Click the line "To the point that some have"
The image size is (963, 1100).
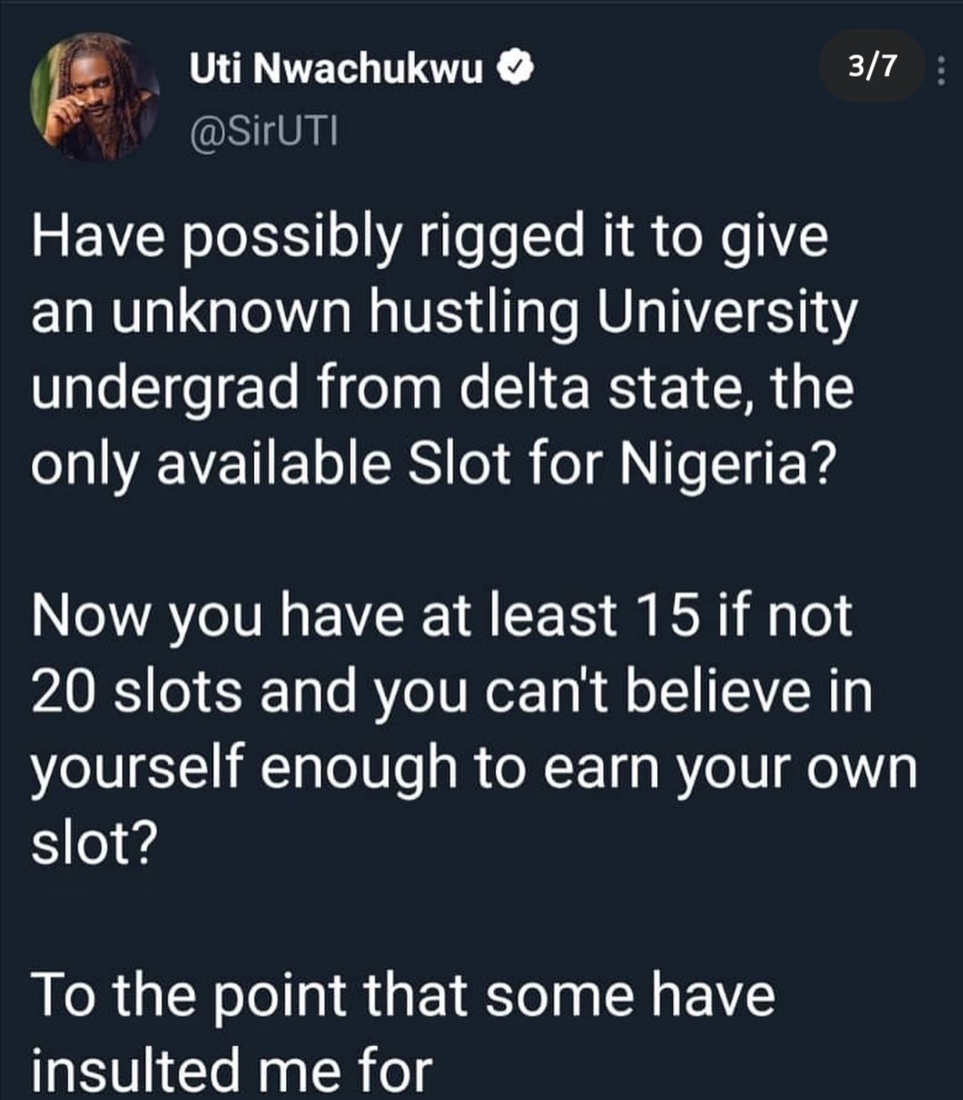pyautogui.click(x=403, y=993)
